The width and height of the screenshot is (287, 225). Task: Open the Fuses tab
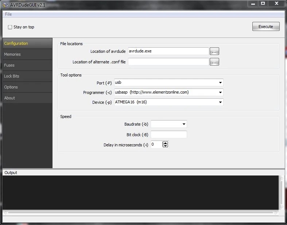(27, 65)
